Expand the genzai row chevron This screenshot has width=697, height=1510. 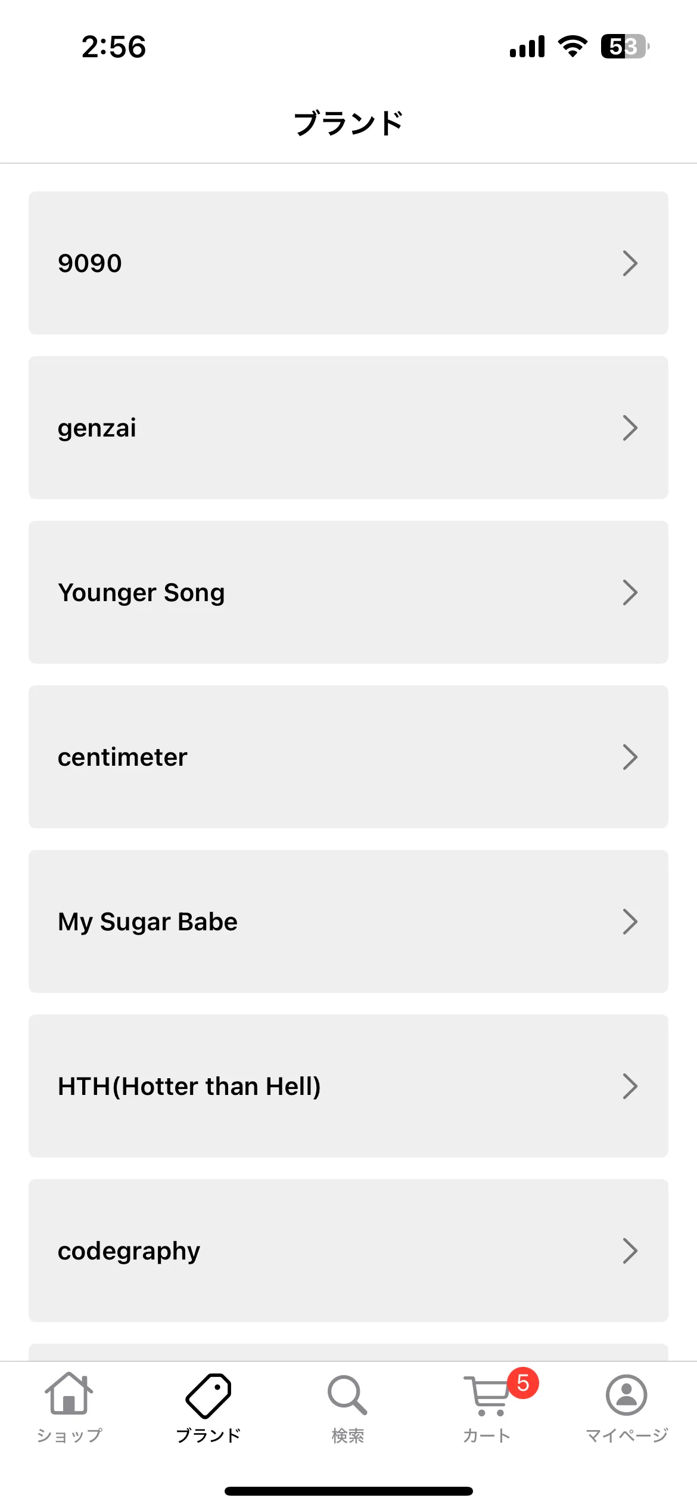coord(630,428)
